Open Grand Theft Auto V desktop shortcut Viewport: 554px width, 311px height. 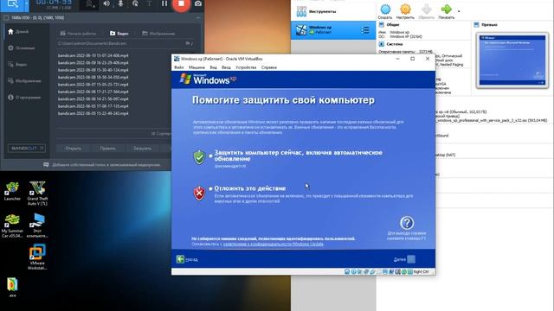37,194
